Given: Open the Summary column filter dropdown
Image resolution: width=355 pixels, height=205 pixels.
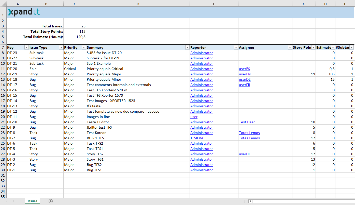Looking at the screenshot, I should point(187,47).
